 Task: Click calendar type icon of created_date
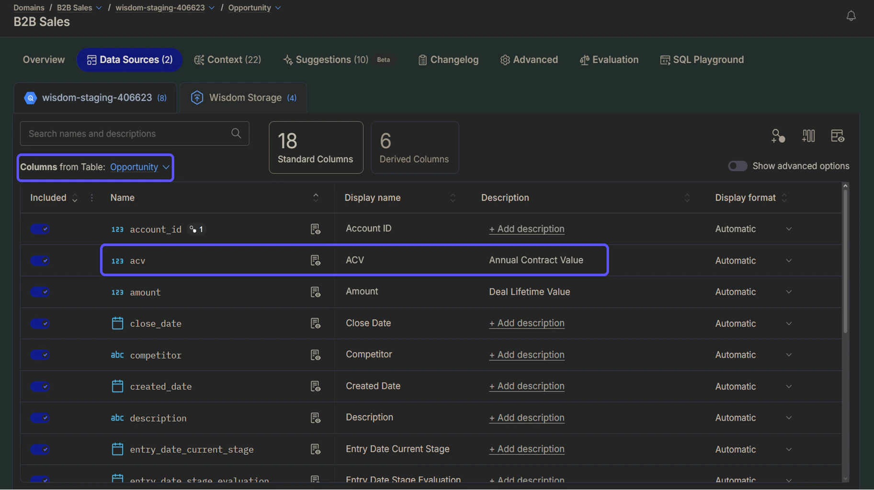pyautogui.click(x=117, y=386)
